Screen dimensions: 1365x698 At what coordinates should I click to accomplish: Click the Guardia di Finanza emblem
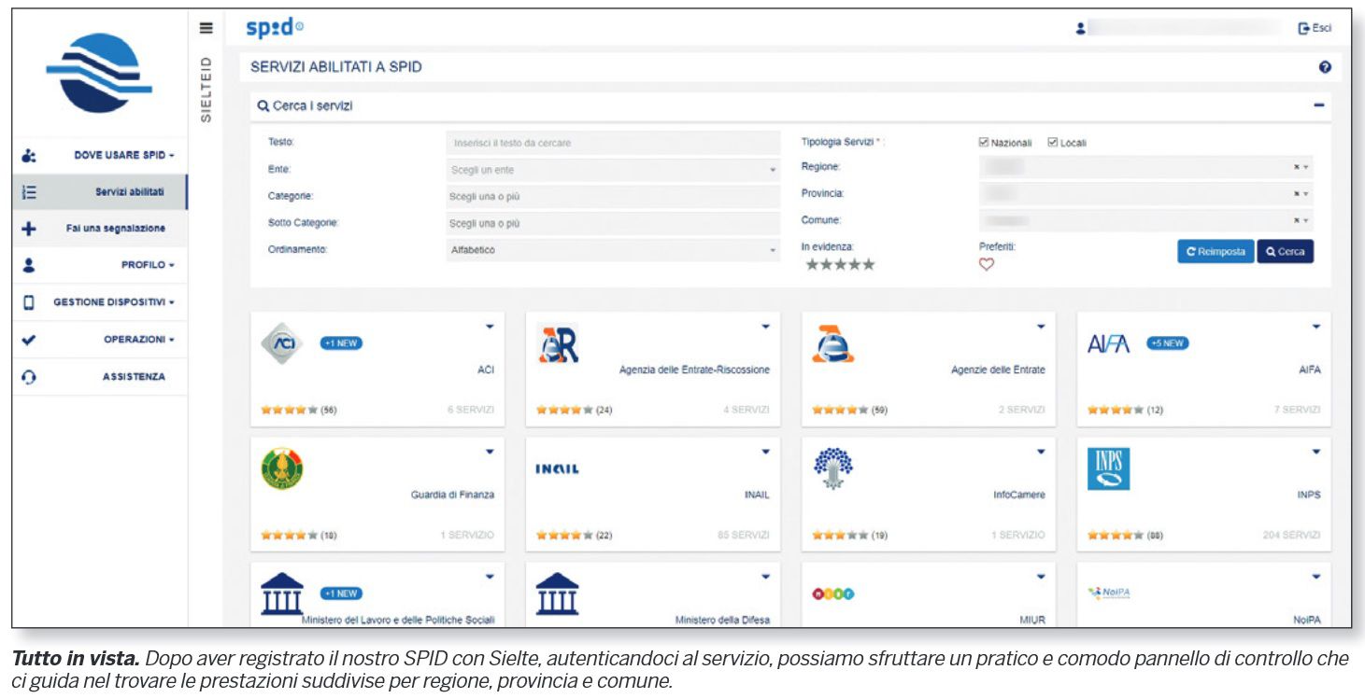click(x=282, y=469)
